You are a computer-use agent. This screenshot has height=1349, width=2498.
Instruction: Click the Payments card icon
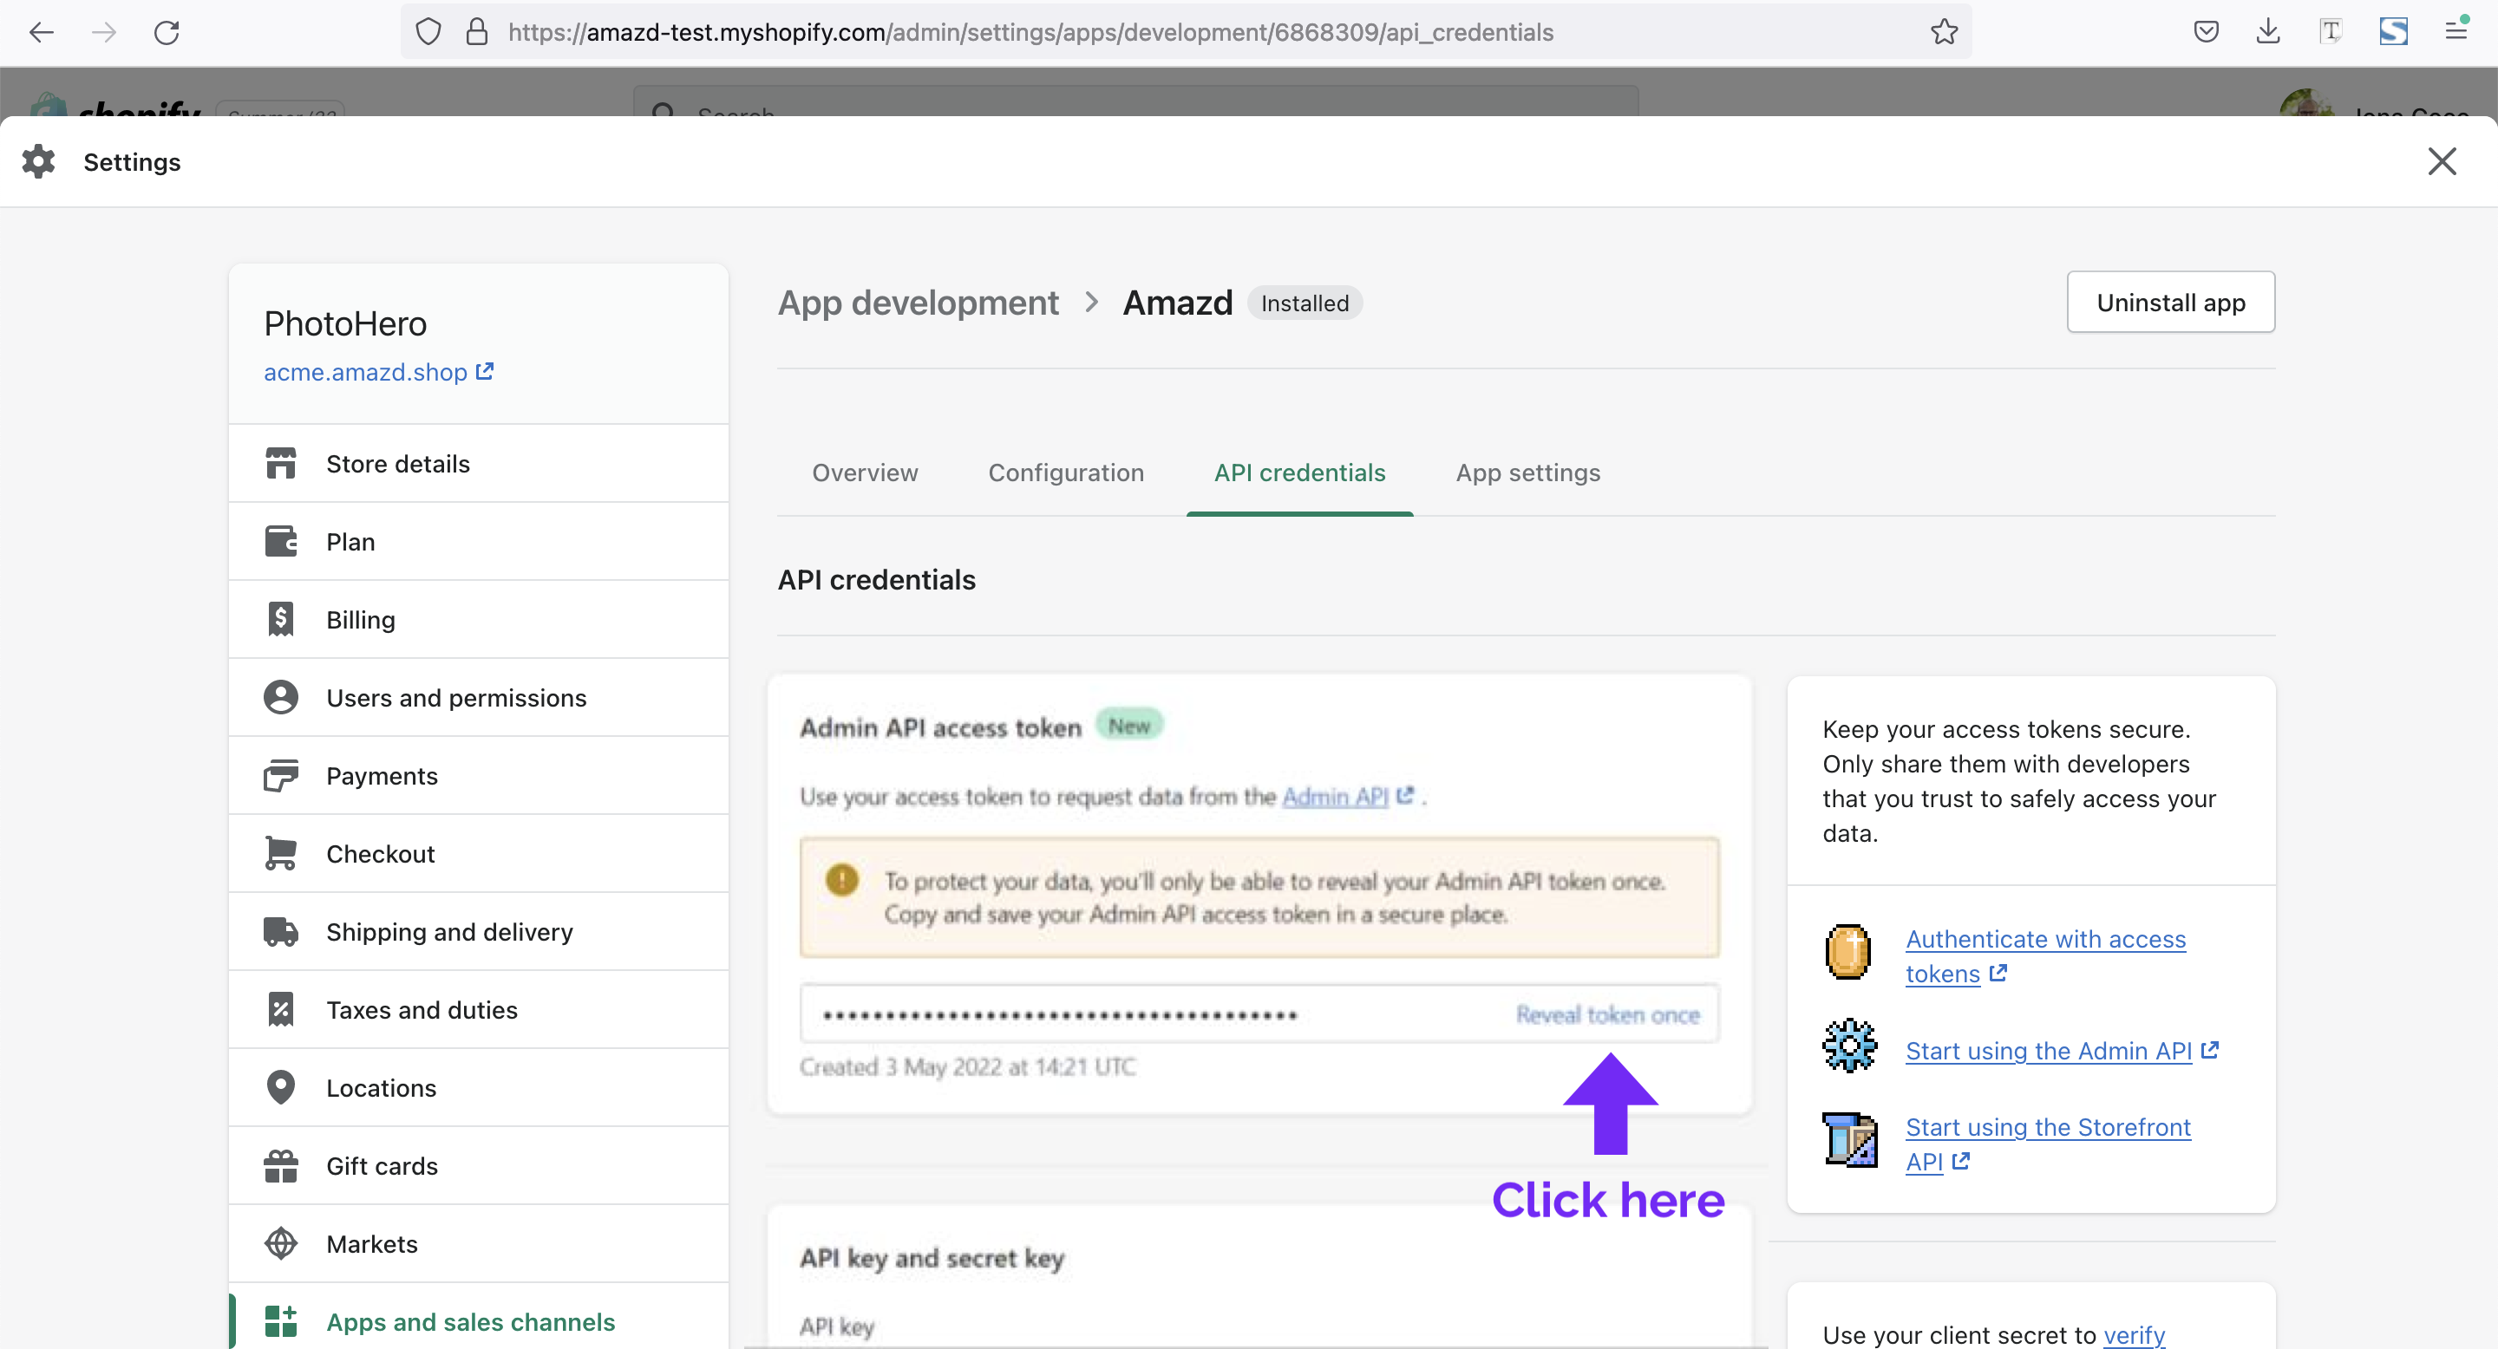(x=280, y=775)
